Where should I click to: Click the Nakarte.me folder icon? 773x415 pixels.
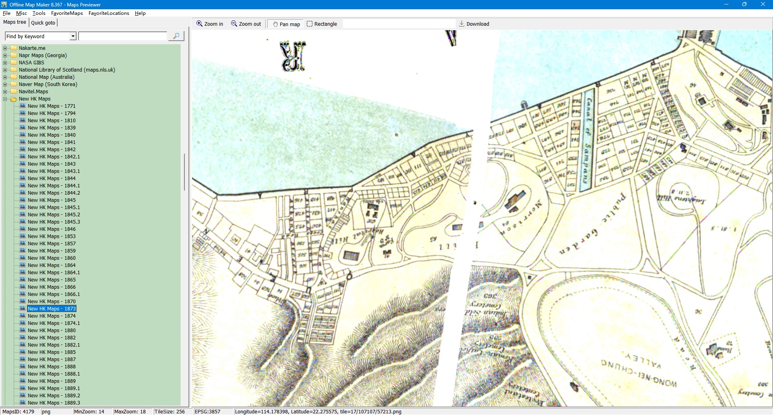(14, 48)
